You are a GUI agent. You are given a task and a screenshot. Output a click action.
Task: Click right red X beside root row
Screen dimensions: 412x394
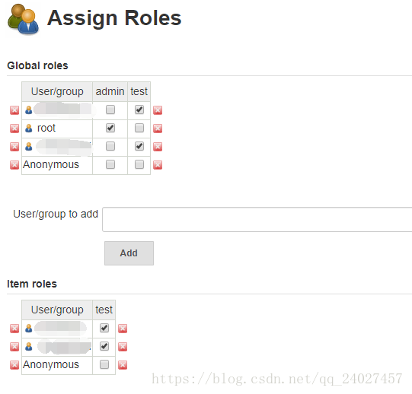coord(158,129)
